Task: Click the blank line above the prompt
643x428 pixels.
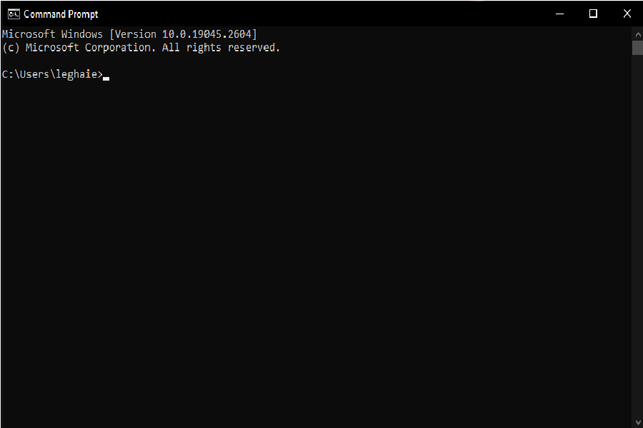Action: [x=143, y=61]
